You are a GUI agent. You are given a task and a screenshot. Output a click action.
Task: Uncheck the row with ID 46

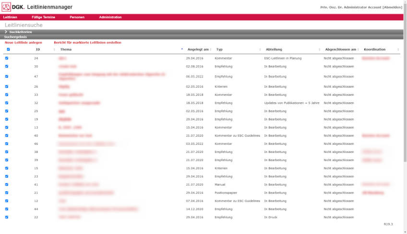(7, 144)
